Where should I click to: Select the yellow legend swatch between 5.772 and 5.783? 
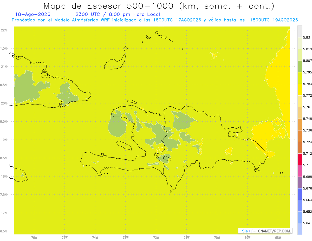coord(300,89)
